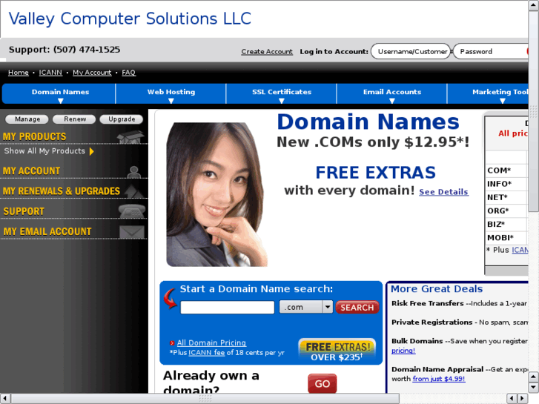Follow the See Details link
Image resolution: width=539 pixels, height=404 pixels.
443,192
